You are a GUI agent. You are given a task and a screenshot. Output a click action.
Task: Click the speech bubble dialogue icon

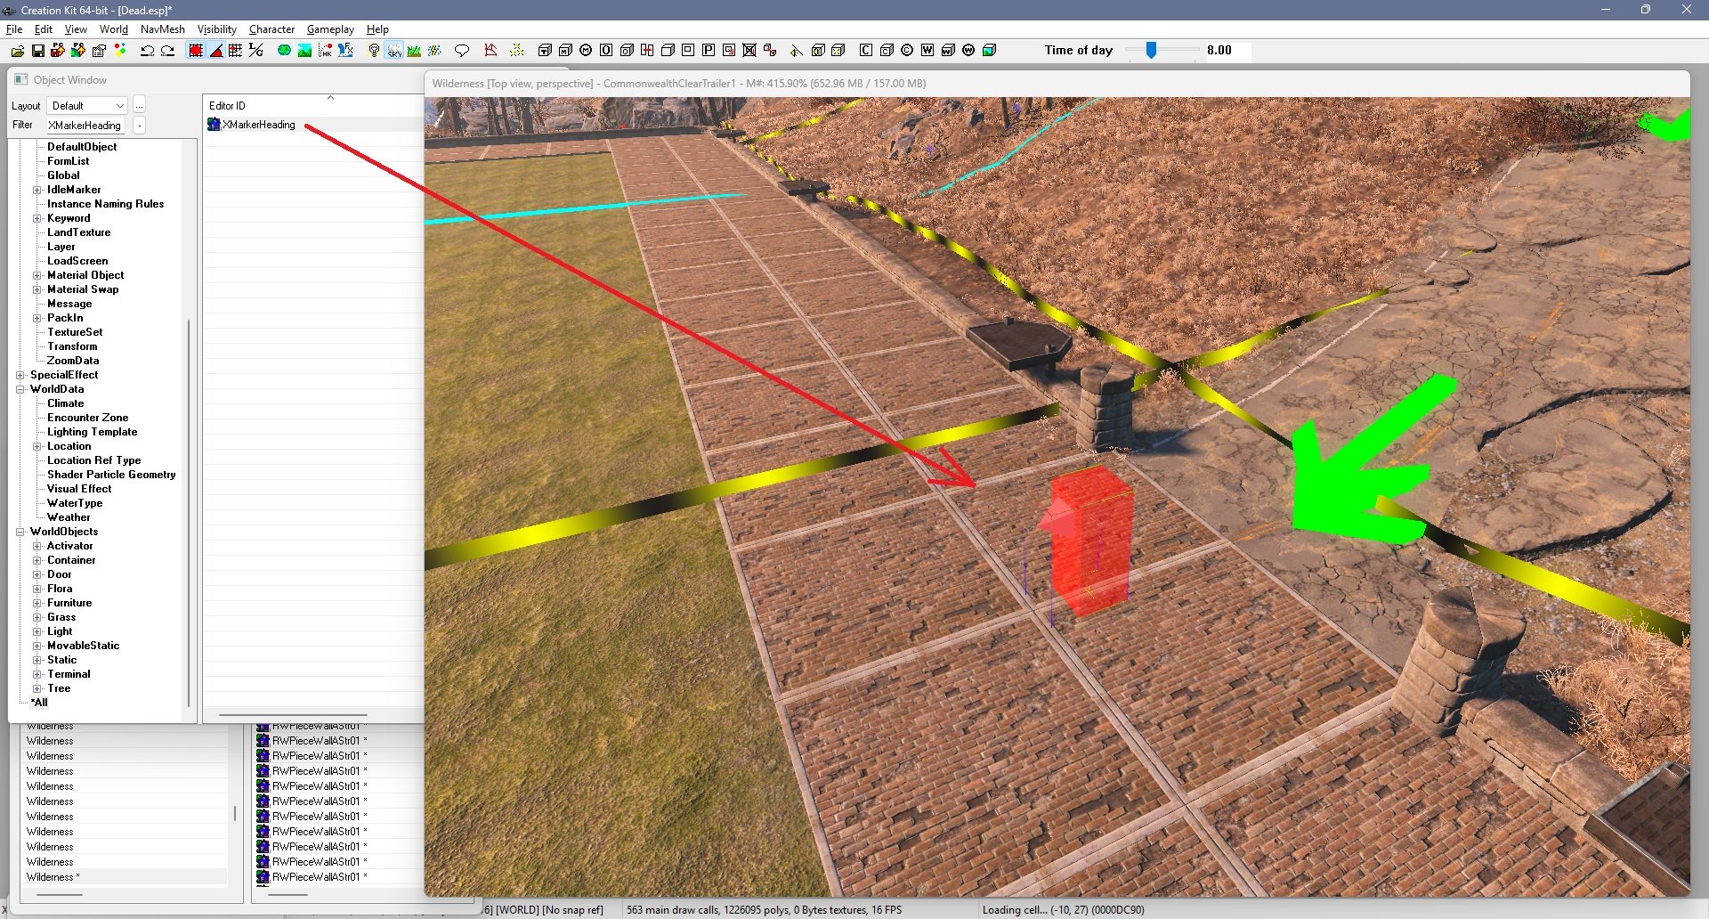coord(462,51)
